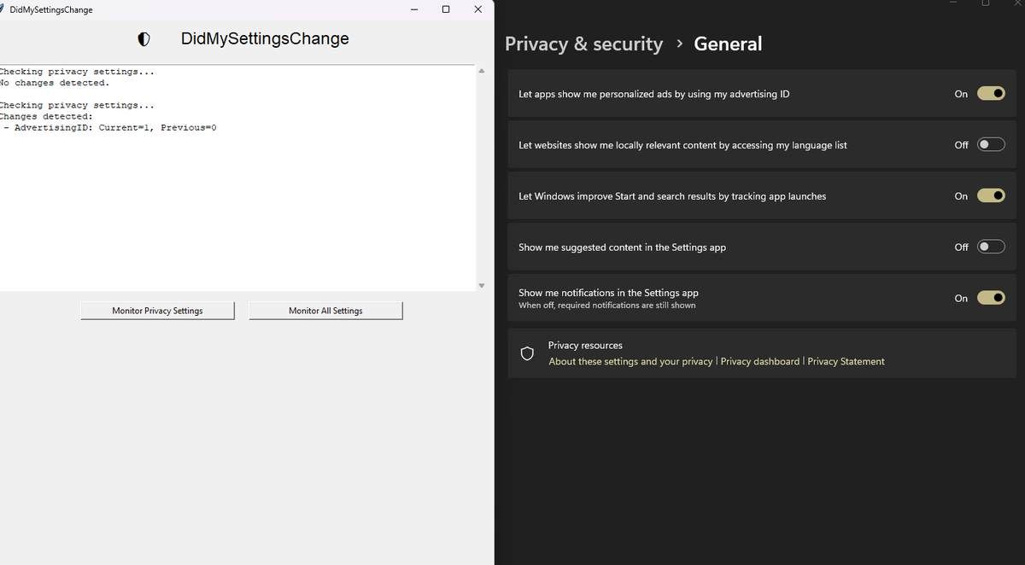Image resolution: width=1025 pixels, height=565 pixels.
Task: Click the scrollbar down arrow on the log
Action: click(x=481, y=285)
